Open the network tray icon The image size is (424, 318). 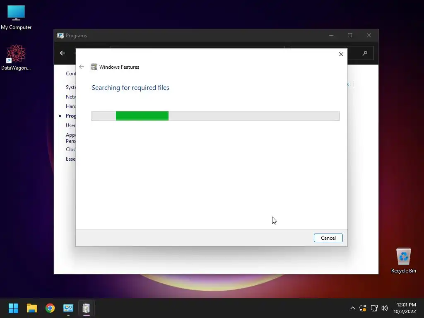374,308
